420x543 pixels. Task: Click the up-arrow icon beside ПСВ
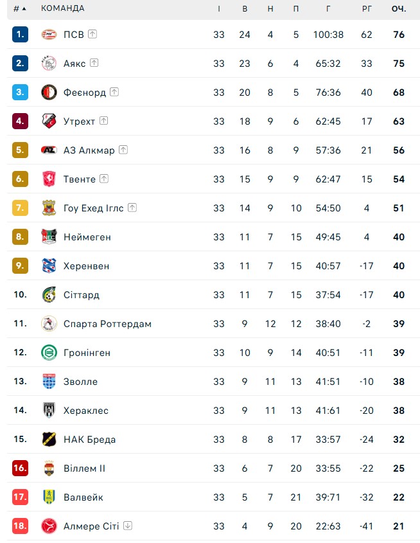[x=92, y=34]
